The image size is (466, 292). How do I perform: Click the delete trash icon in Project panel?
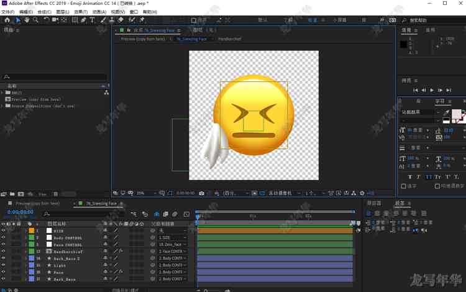click(x=55, y=194)
